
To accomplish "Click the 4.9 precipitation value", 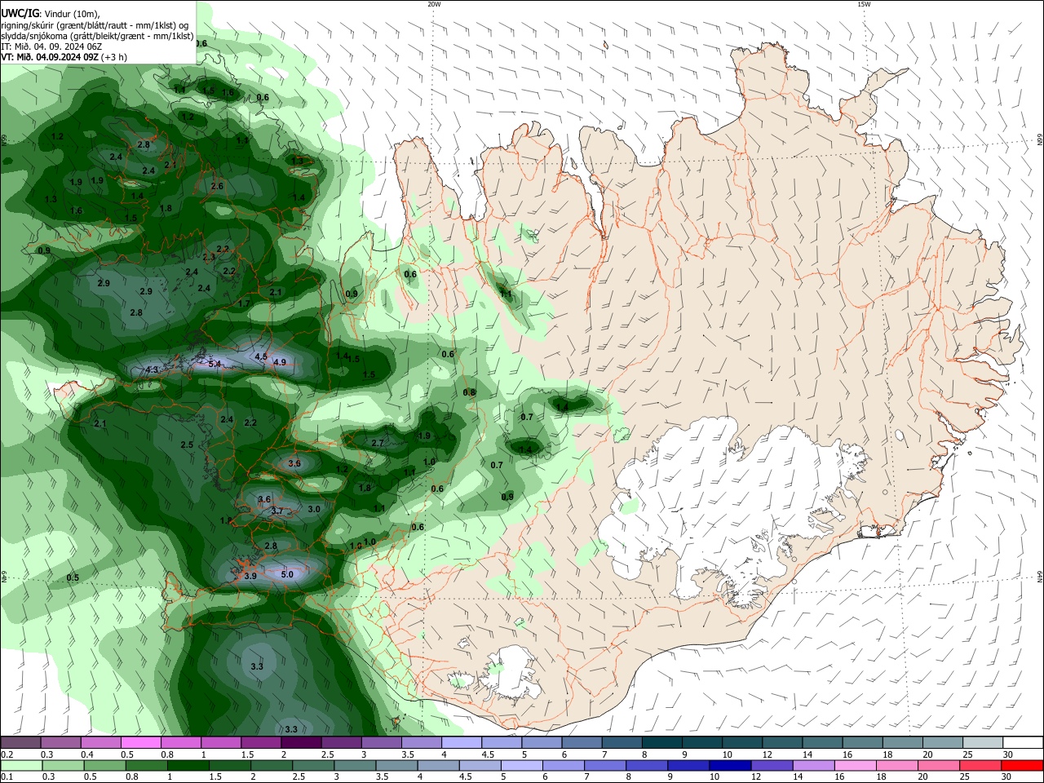I will coord(280,362).
